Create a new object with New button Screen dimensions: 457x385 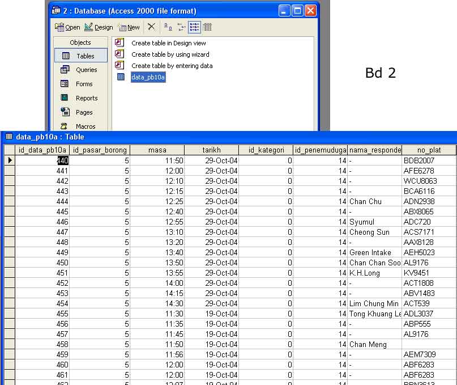pyautogui.click(x=130, y=27)
